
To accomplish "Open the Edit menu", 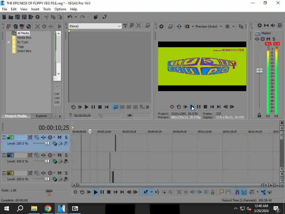I will click(x=13, y=9).
